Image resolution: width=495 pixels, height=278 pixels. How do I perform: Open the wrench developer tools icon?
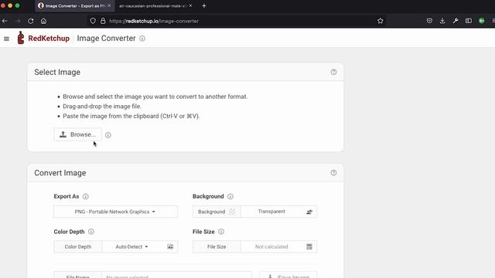tap(456, 21)
